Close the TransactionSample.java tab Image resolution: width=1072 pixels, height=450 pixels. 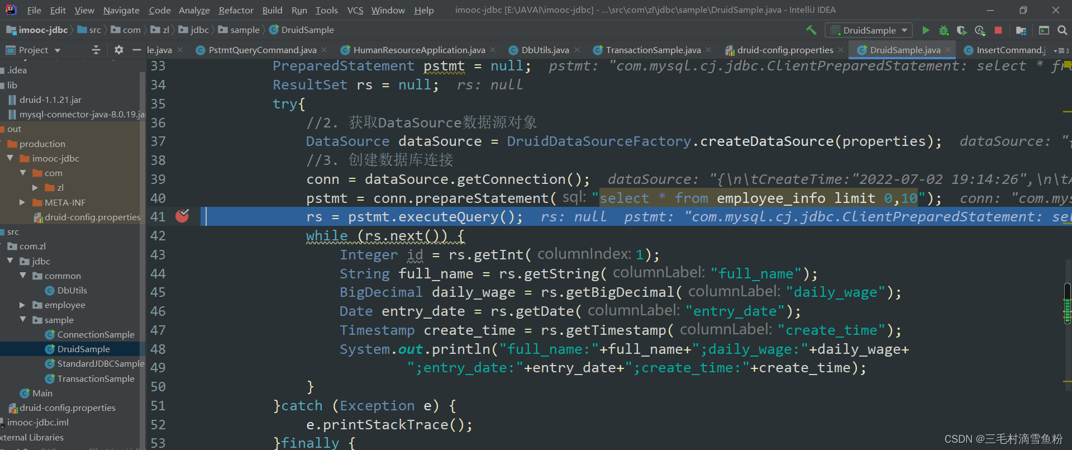pos(708,50)
